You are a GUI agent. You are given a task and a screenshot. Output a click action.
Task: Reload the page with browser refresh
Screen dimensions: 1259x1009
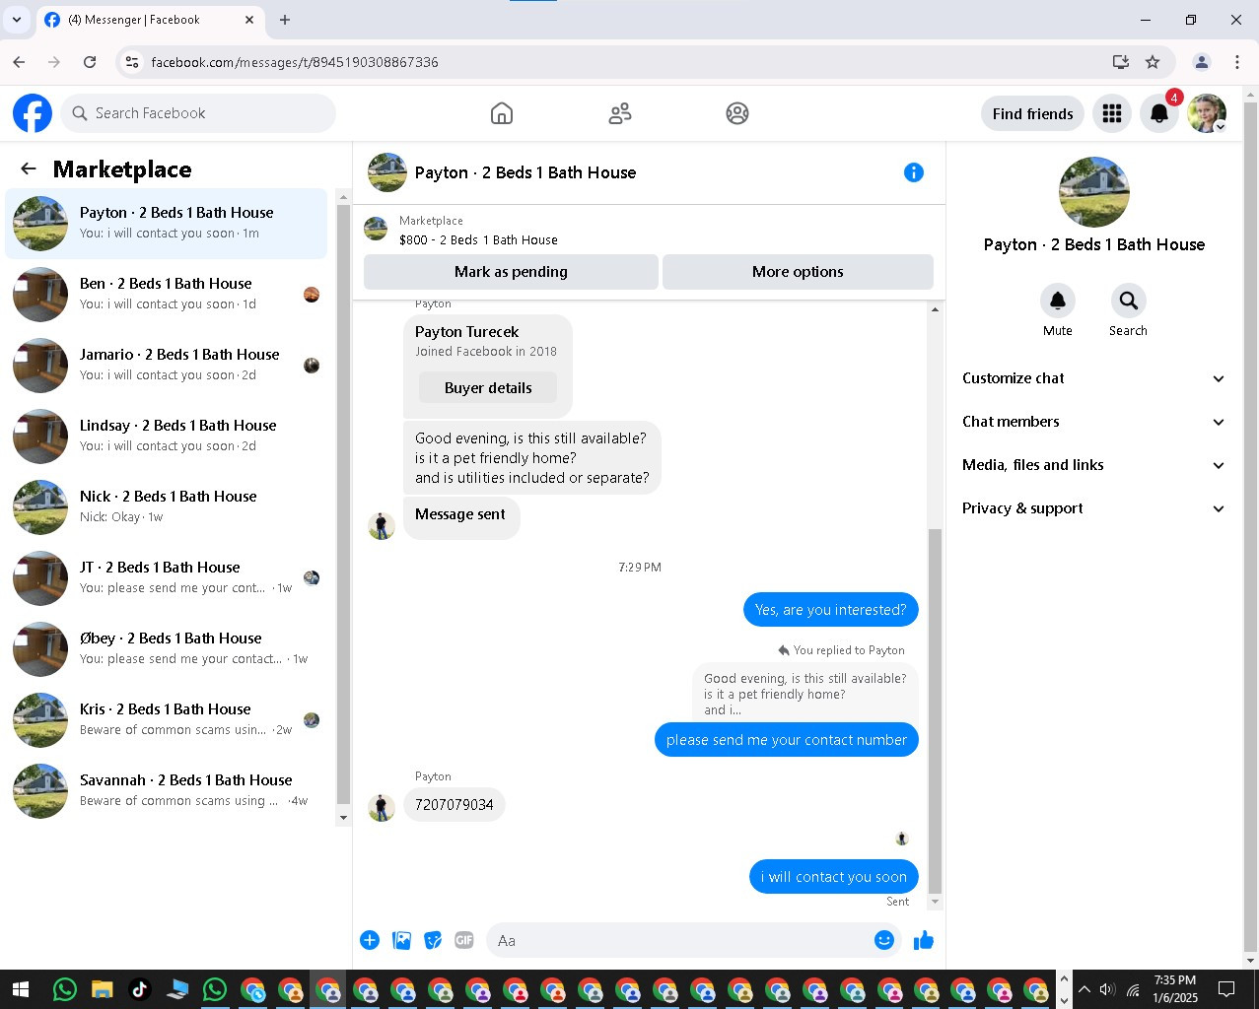point(90,62)
